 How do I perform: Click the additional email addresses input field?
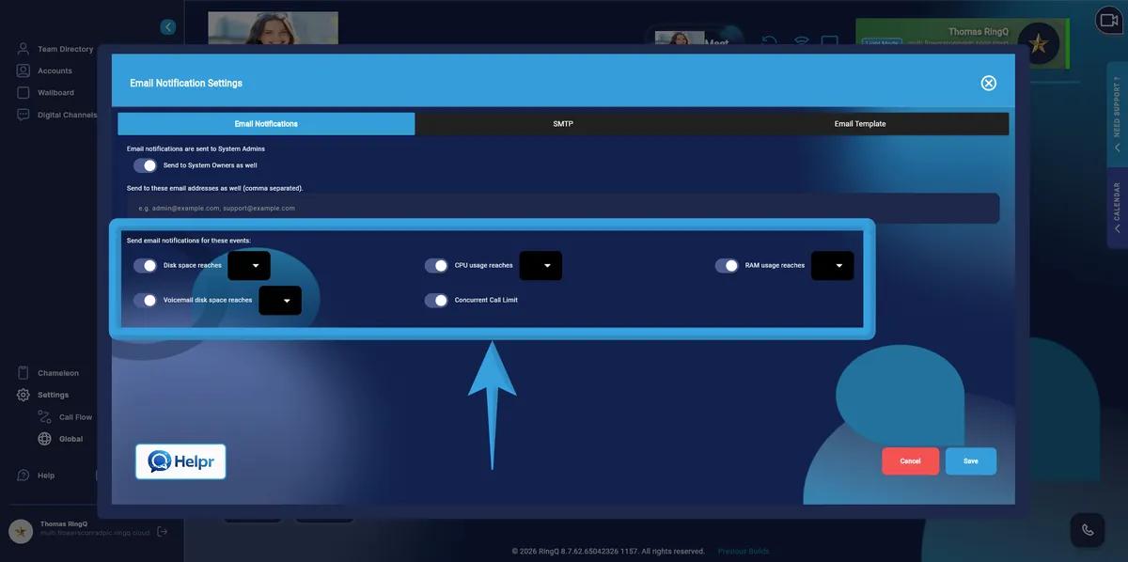pyautogui.click(x=563, y=209)
